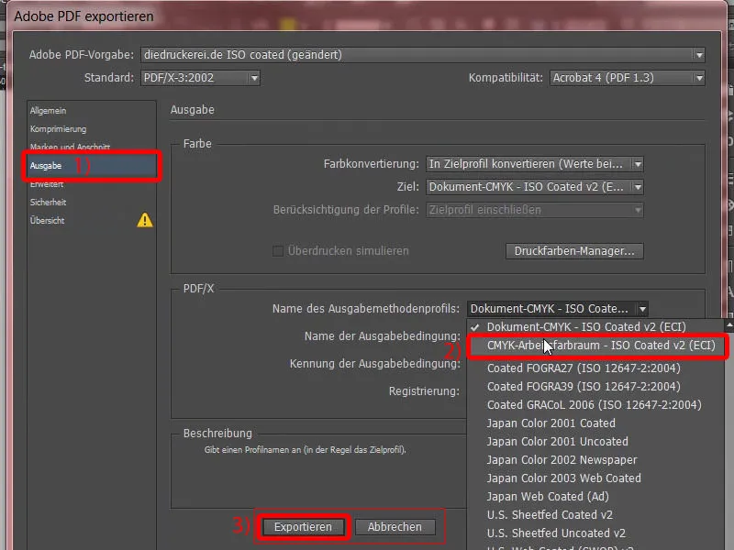
Task: Choose Dokument-CMYK - ISO Coated v2 (ECI) entry
Action: pos(586,327)
